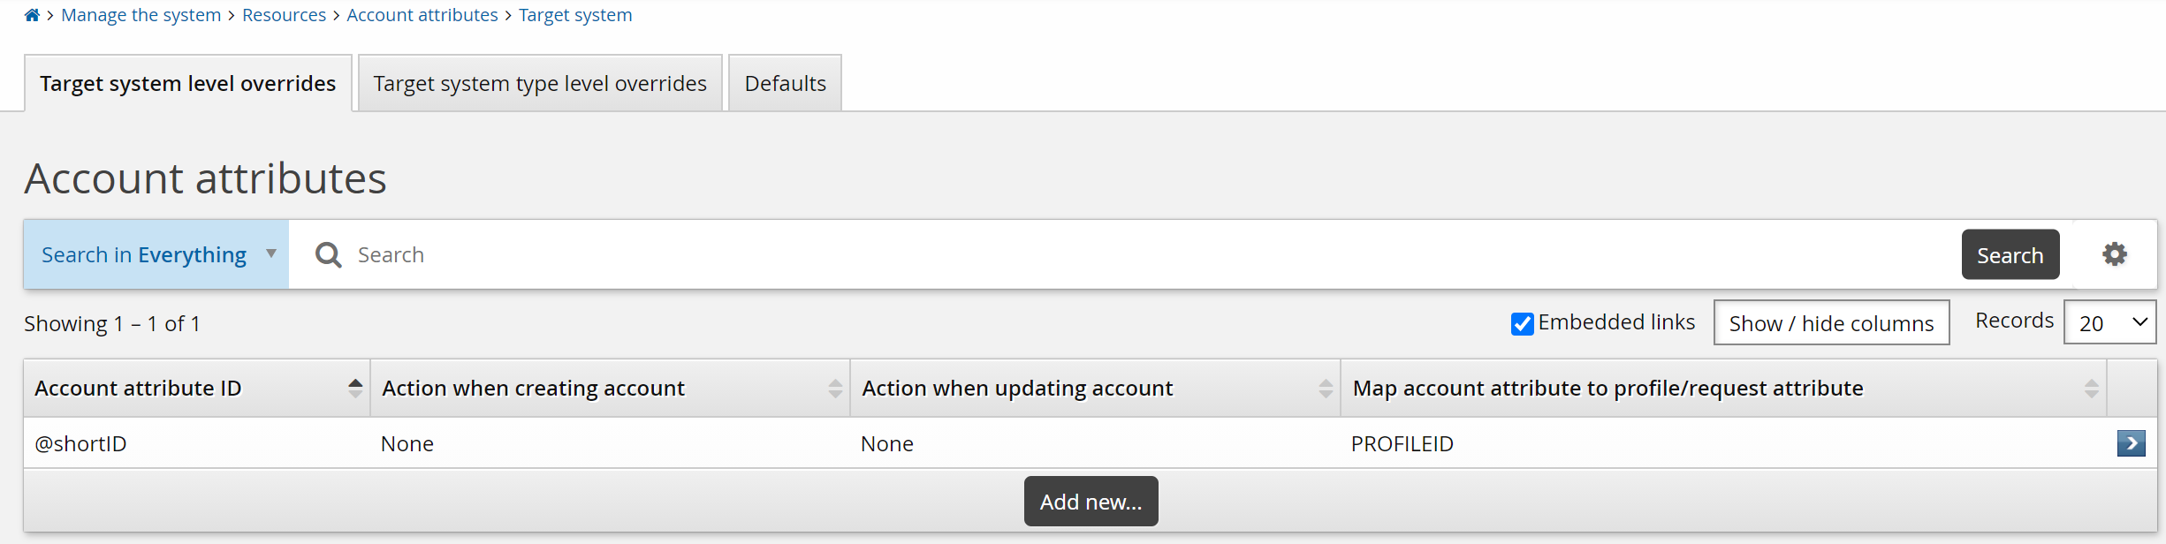Sort by Account attribute ID column arrow

click(x=355, y=388)
